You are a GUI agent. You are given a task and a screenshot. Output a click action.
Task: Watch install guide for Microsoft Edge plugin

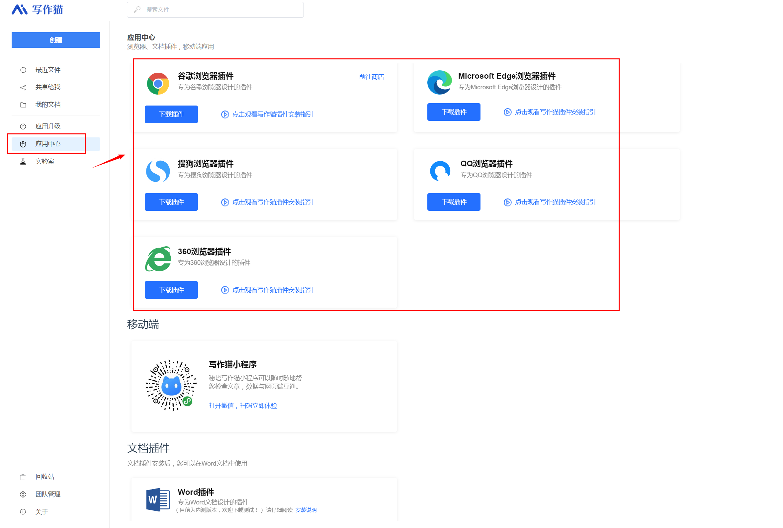click(x=555, y=112)
